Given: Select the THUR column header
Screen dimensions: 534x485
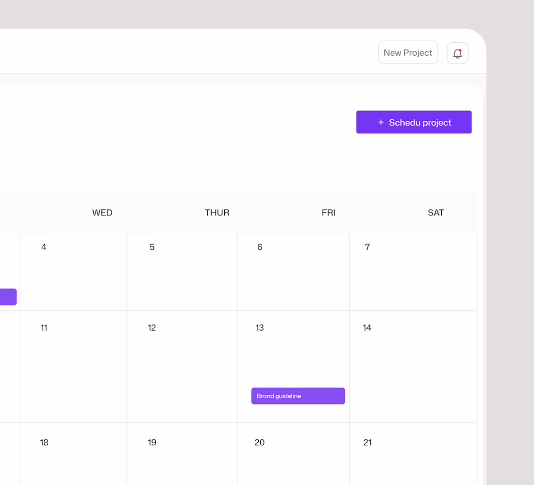Looking at the screenshot, I should pos(217,213).
